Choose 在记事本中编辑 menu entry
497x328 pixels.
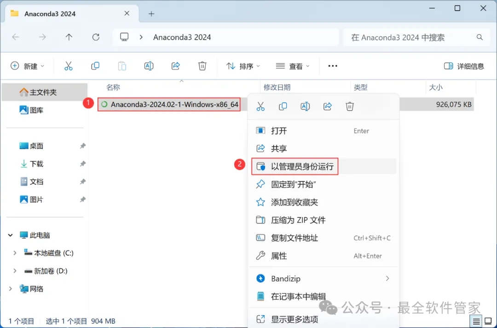324,297
